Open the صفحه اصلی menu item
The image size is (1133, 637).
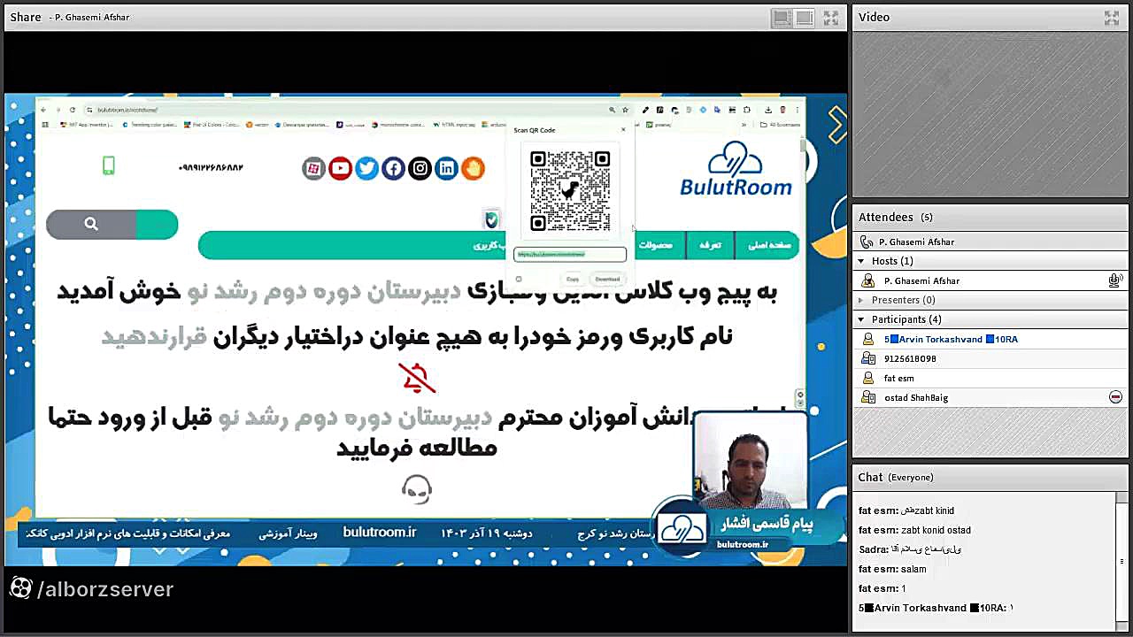coord(769,245)
